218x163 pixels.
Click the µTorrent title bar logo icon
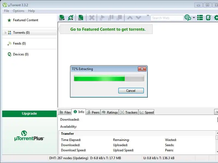[x=5, y=5]
